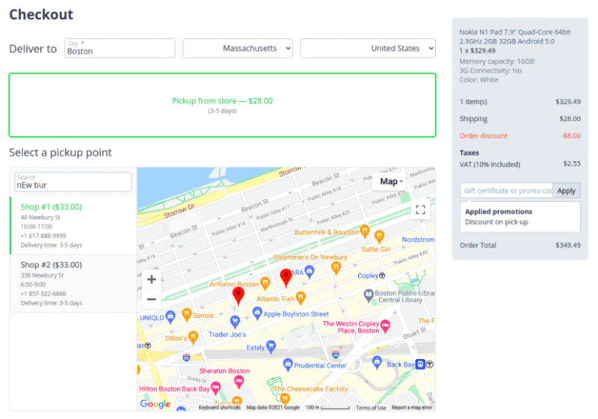Click the City input field
The image size is (598, 419).
(120, 49)
